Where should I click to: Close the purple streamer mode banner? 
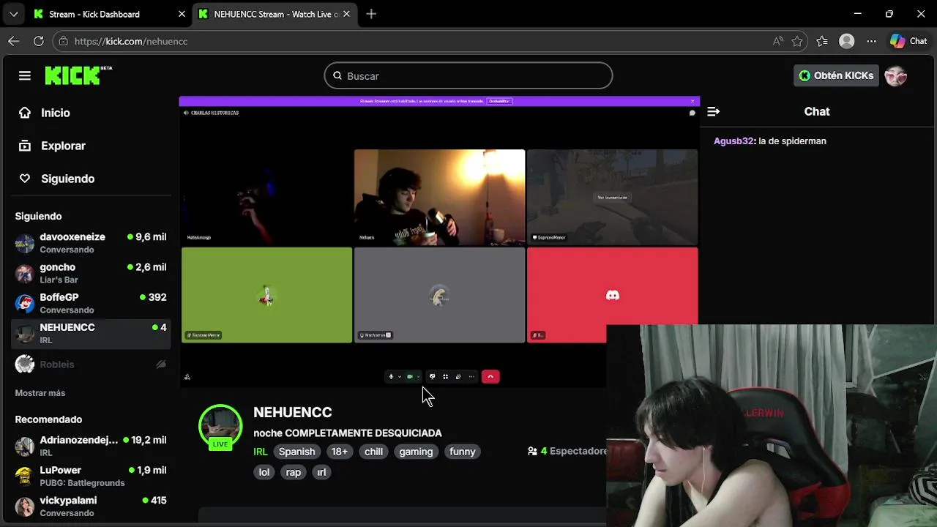tap(693, 101)
